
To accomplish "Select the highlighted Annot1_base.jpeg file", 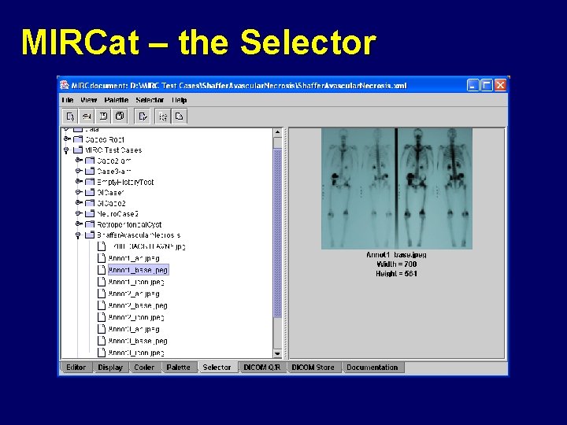I will pyautogui.click(x=138, y=270).
